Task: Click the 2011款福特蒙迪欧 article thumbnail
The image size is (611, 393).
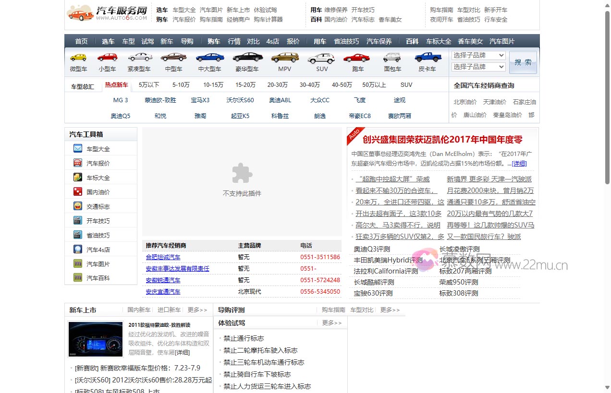Action: pyautogui.click(x=96, y=339)
